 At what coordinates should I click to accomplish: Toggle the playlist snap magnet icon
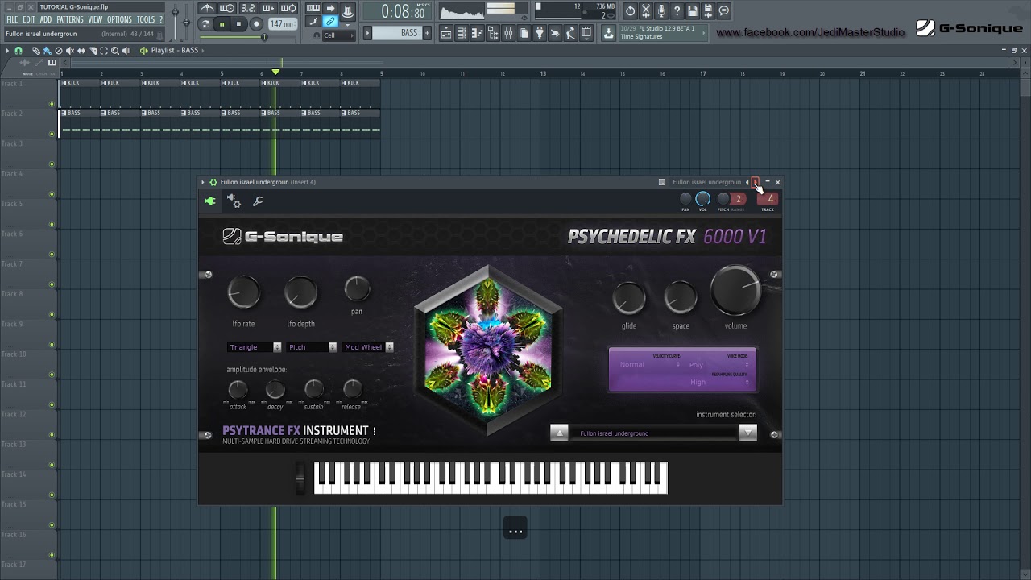click(19, 51)
